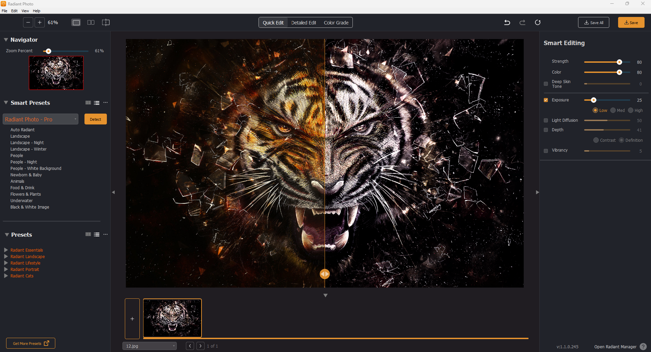The image size is (651, 352).
Task: Zoom out with the minus button
Action: tap(28, 22)
